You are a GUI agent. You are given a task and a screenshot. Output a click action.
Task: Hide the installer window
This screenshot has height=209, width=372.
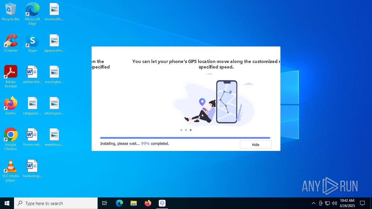[255, 145]
